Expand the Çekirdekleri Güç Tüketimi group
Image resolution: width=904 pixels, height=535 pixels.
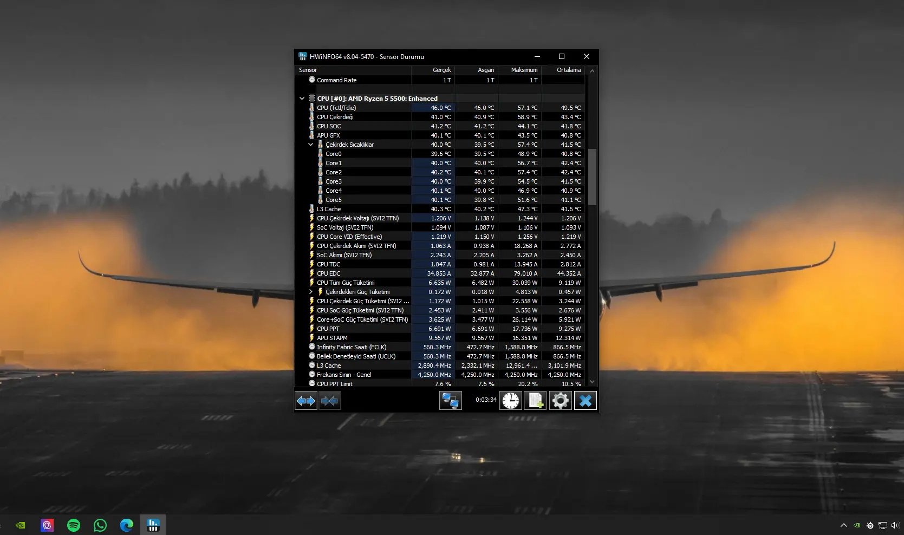310,292
